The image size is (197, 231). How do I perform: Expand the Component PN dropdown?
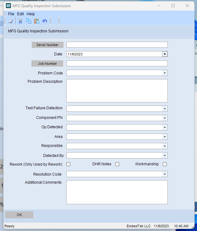tap(165, 118)
